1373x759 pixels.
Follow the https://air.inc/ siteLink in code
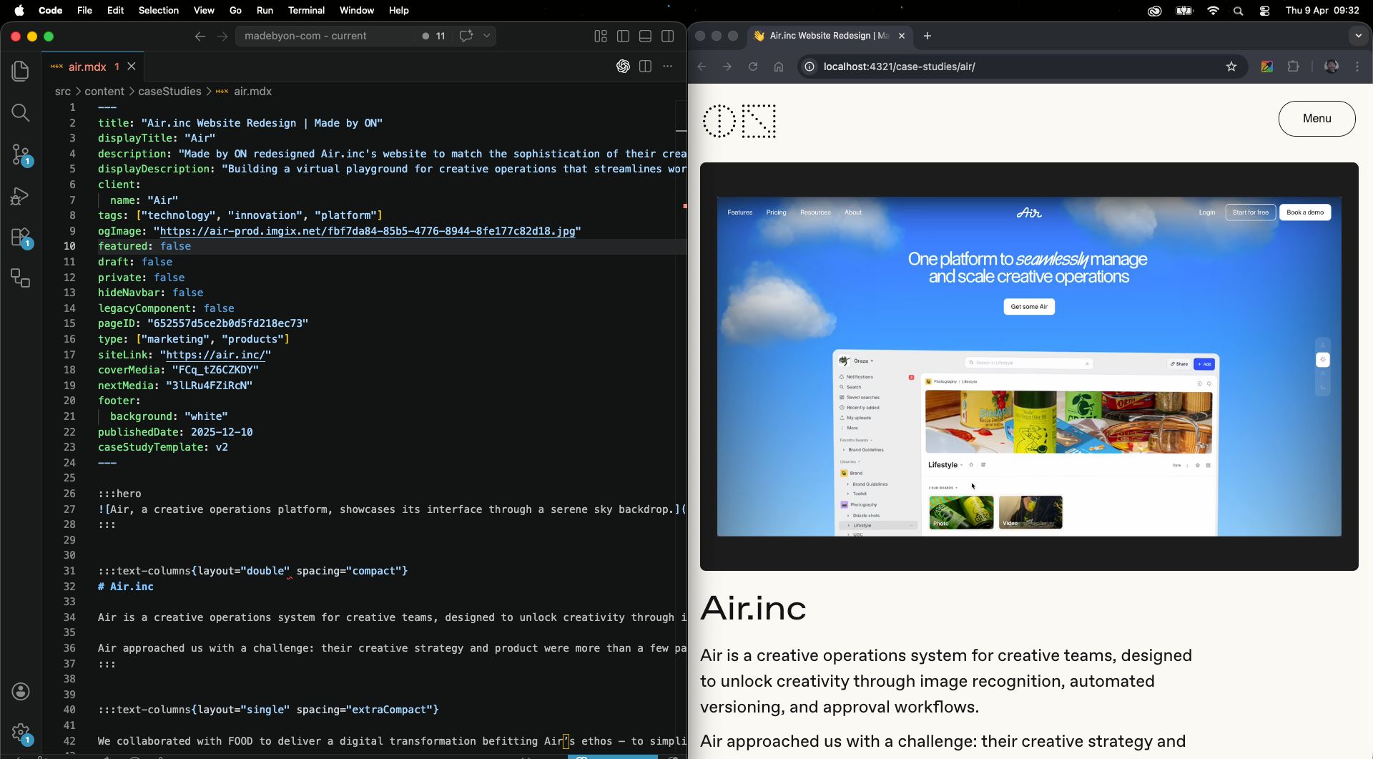pyautogui.click(x=215, y=355)
